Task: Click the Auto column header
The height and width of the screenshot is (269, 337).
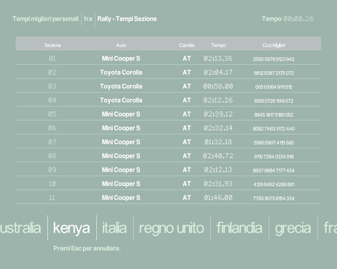Action: [x=121, y=45]
